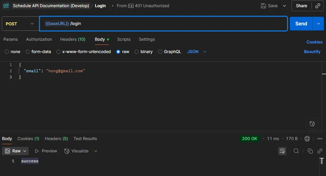Open search in response body

pyautogui.click(x=296, y=151)
